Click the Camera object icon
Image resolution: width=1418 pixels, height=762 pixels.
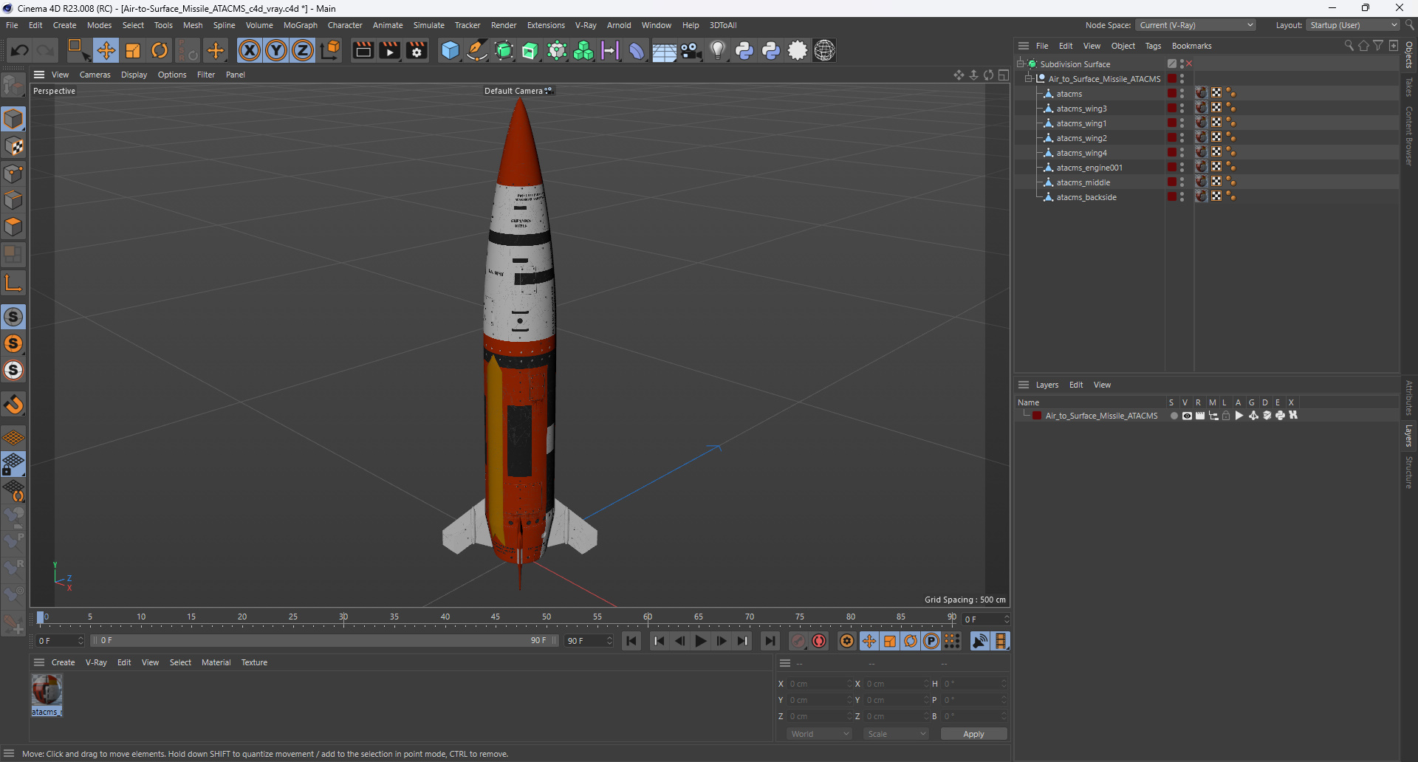coord(691,50)
